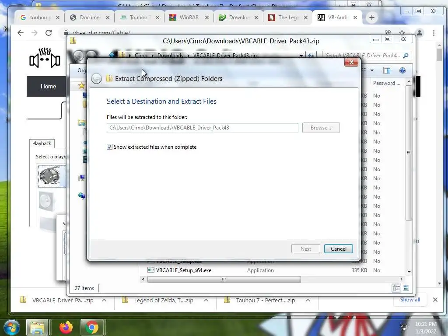Open VBCABLE_Driver_Pa....zip download options chevron
Screen dimensions: 448x336
click(x=104, y=300)
